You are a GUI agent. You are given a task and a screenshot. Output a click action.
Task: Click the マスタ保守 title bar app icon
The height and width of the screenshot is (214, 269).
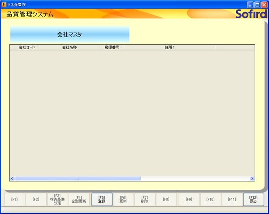pyautogui.click(x=4, y=4)
